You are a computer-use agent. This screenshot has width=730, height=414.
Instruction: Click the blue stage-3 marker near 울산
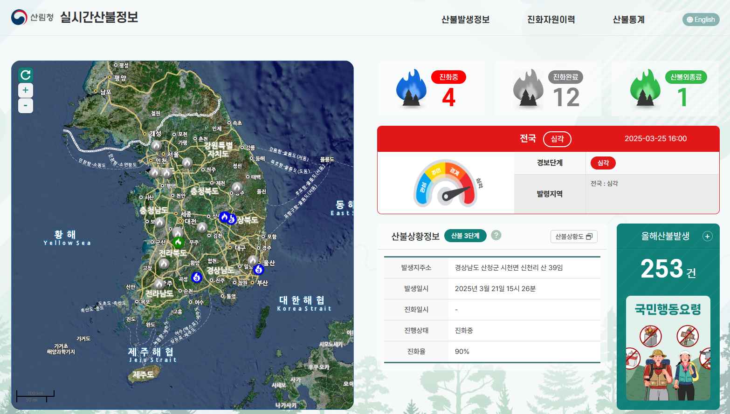tap(259, 269)
